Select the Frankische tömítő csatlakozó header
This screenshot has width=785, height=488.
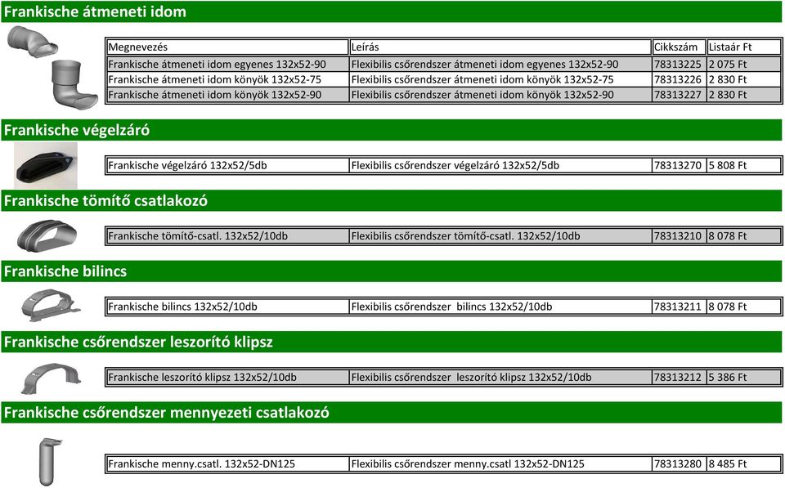[x=392, y=200]
